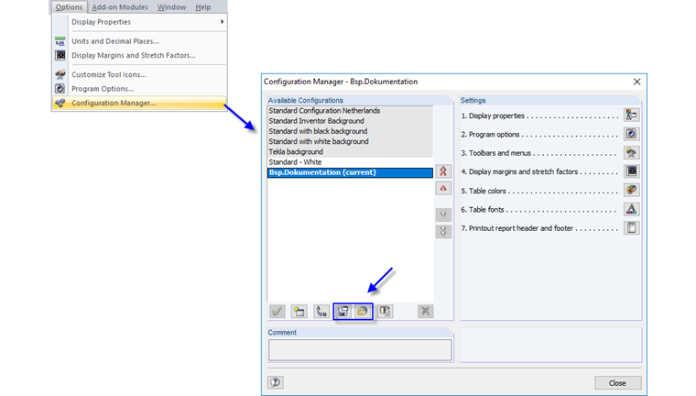This screenshot has width=696, height=396.
Task: Select Standard - White configuration
Action: pos(350,162)
